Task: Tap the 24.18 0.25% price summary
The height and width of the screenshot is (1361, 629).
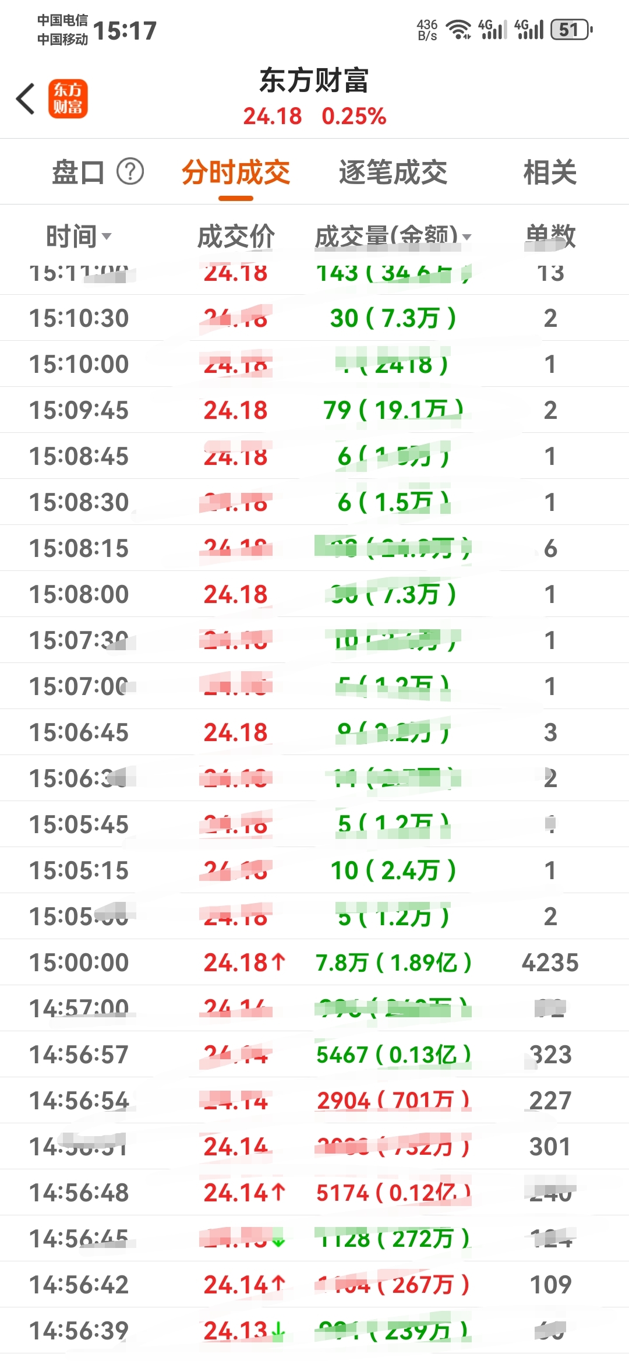Action: point(314,116)
